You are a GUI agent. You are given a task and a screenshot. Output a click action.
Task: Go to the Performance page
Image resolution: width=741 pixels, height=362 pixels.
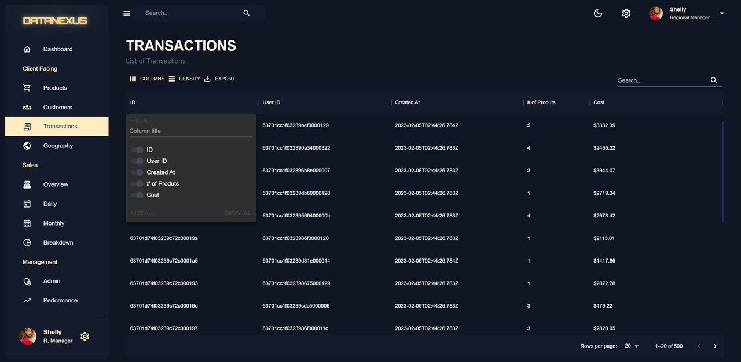(x=57, y=301)
